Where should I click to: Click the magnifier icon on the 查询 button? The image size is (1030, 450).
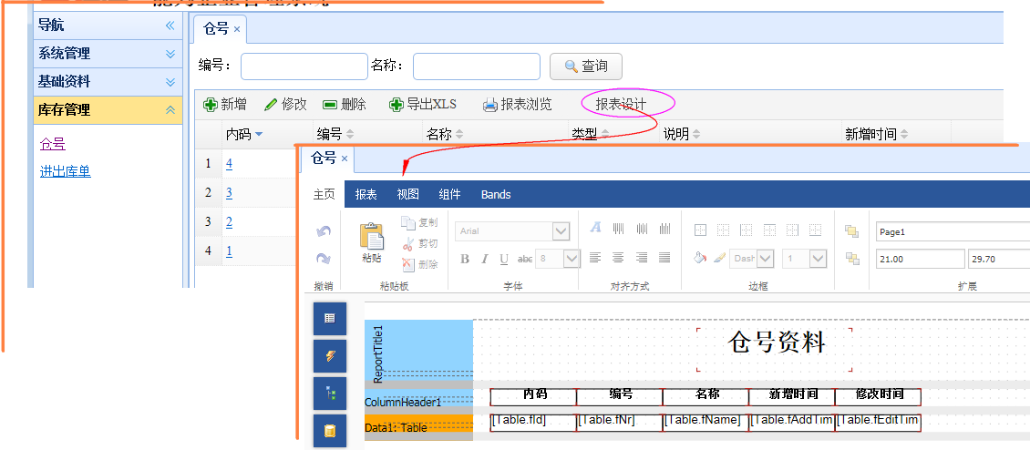[x=571, y=66]
